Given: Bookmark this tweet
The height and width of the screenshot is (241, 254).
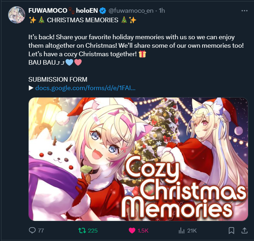Looking at the screenshot, I should click(231, 230).
